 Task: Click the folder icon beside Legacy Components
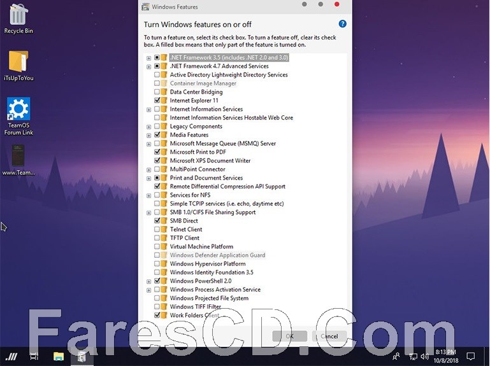tap(164, 126)
